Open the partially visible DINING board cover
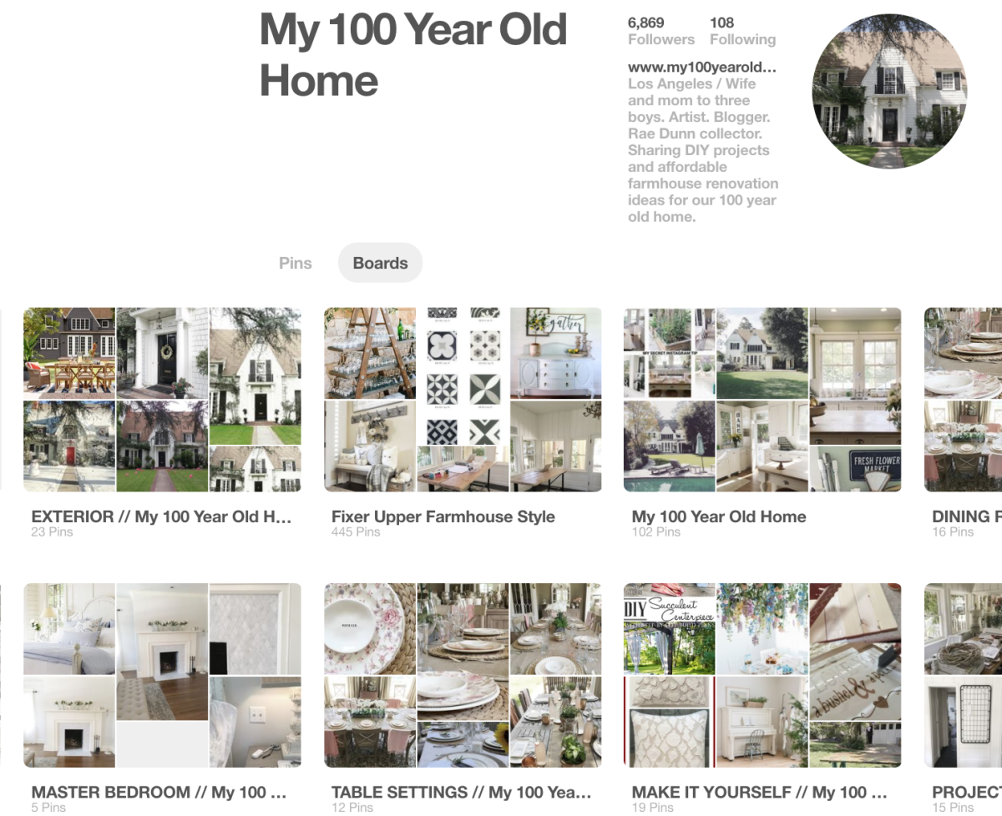 pyautogui.click(x=963, y=400)
